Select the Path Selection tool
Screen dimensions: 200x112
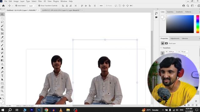pos(2,80)
